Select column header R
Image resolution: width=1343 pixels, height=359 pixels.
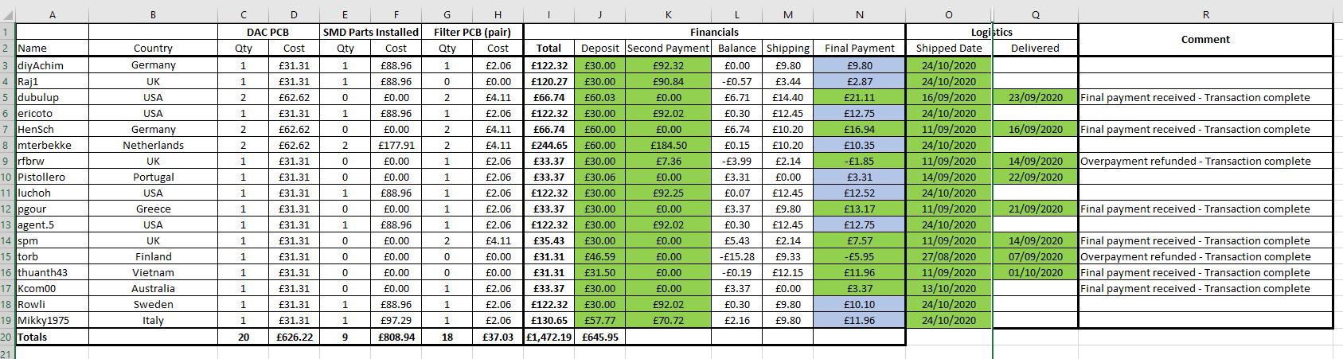[x=1205, y=14]
